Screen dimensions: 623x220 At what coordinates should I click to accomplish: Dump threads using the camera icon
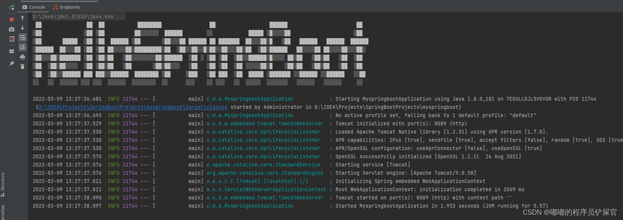coord(12,29)
